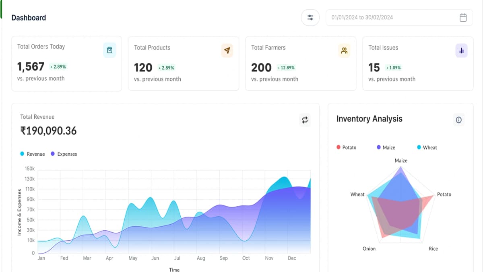Click the Total Issues bar chart icon
Viewport: 483px width, 272px height.
point(461,51)
